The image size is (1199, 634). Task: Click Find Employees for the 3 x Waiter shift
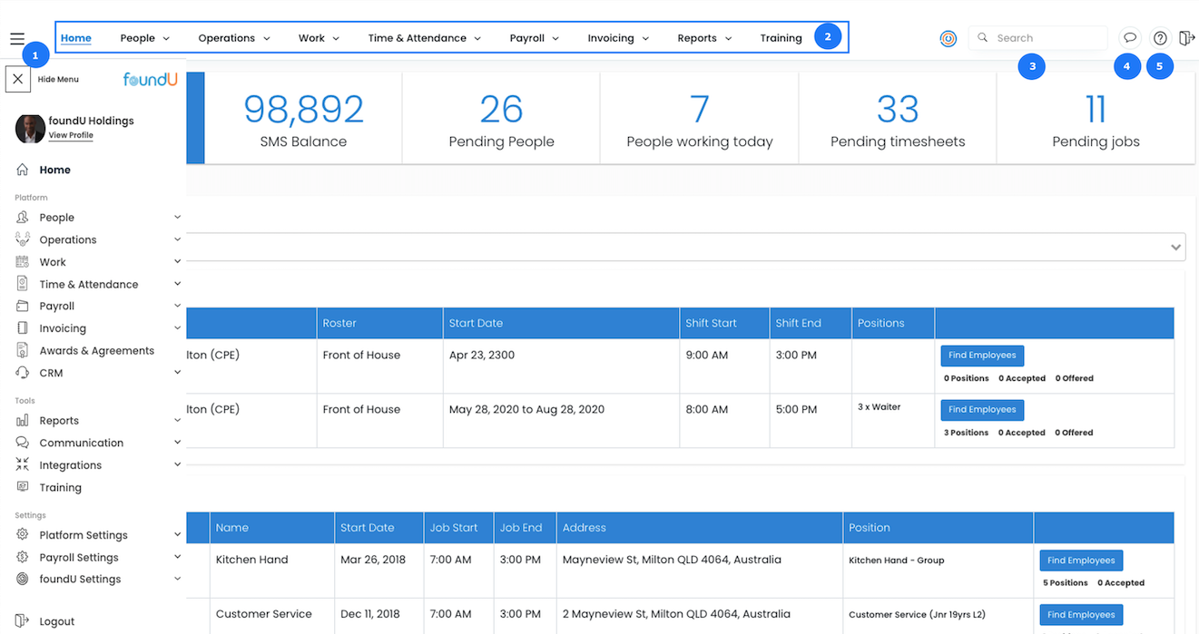981,410
